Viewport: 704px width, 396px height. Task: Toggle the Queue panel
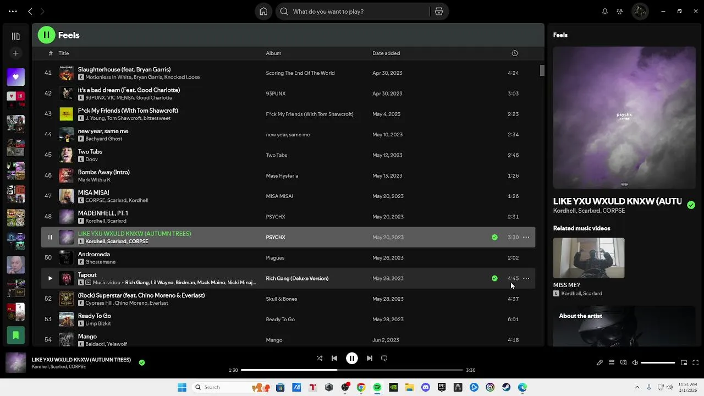tap(612, 363)
